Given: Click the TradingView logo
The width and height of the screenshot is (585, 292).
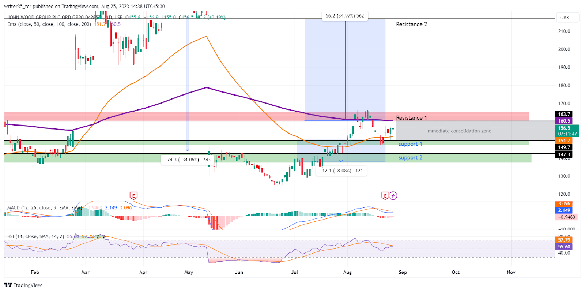Looking at the screenshot, I should (23, 285).
